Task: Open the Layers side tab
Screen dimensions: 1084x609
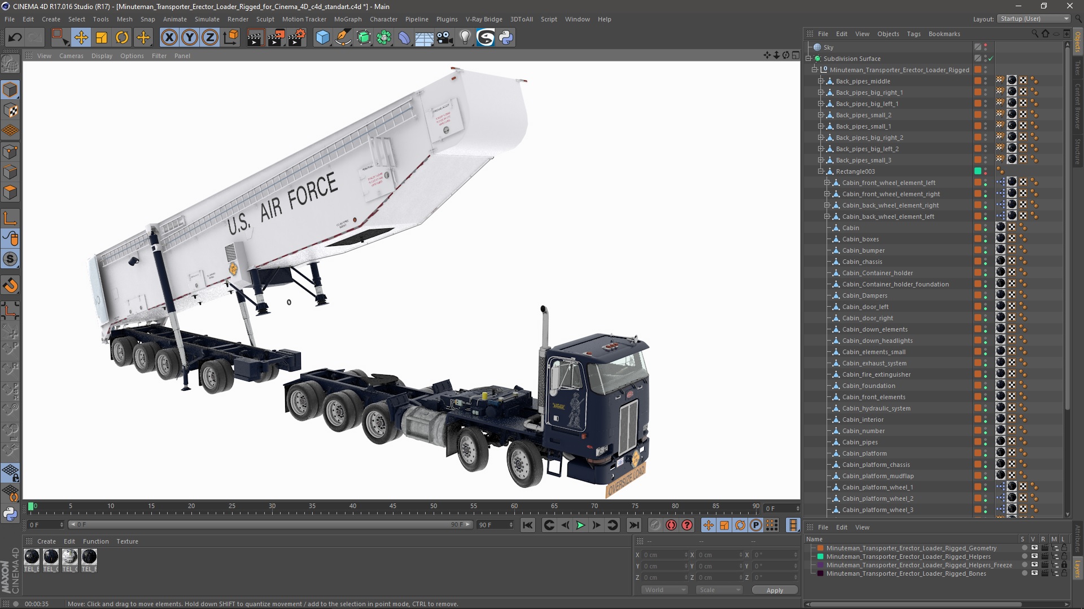Action: coord(1077,569)
